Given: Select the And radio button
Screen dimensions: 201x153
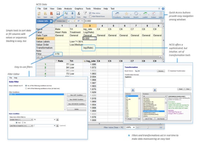Looking at the screenshot, I should coord(16,123).
